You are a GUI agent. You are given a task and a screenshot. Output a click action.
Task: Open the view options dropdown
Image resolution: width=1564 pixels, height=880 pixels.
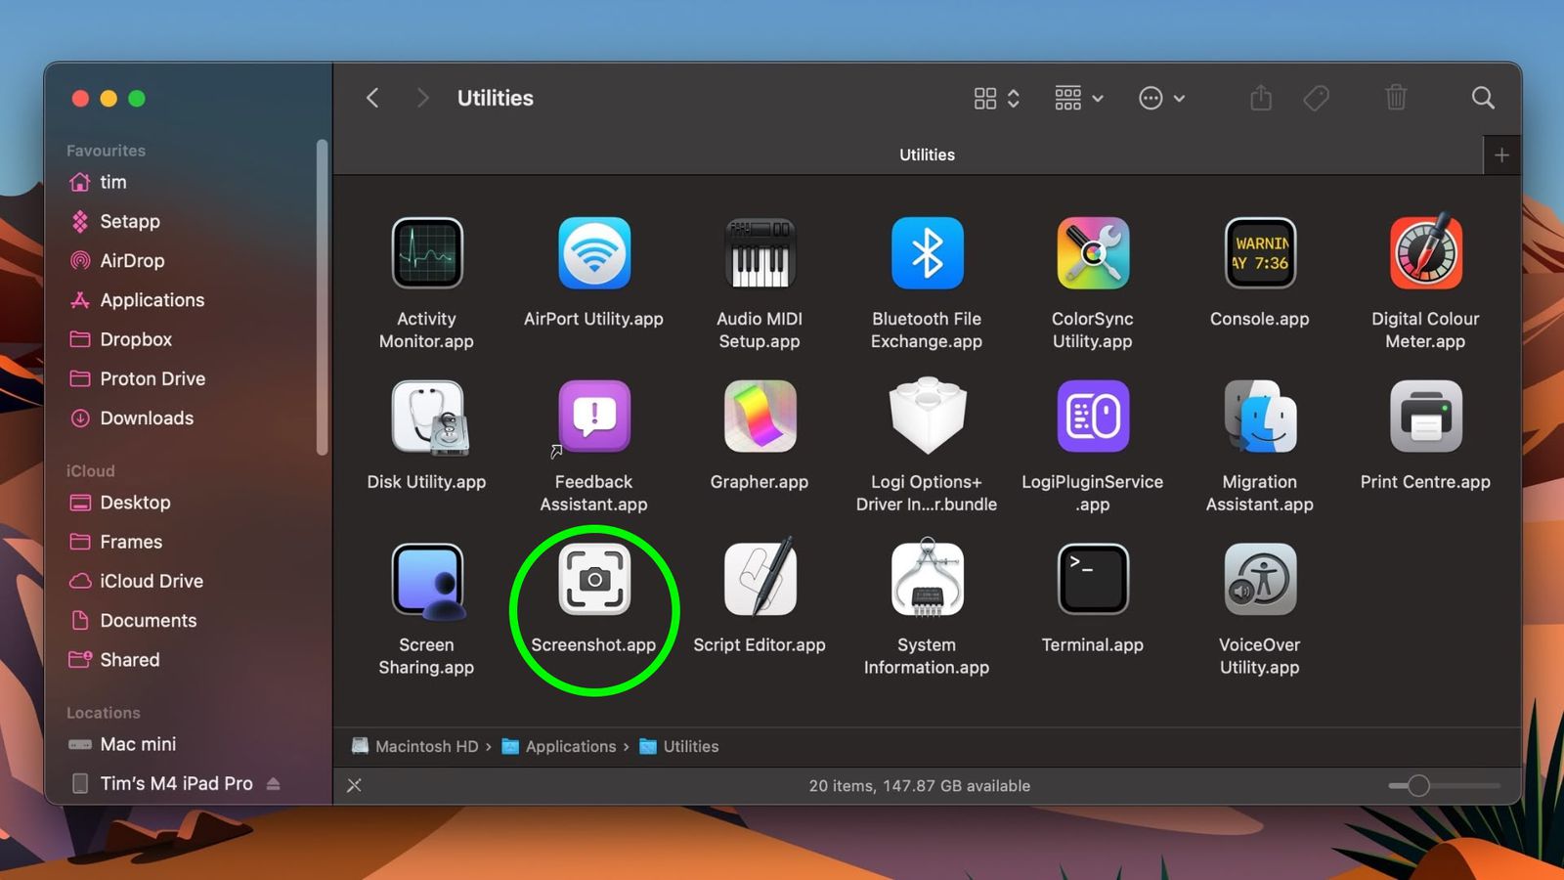[996, 98]
